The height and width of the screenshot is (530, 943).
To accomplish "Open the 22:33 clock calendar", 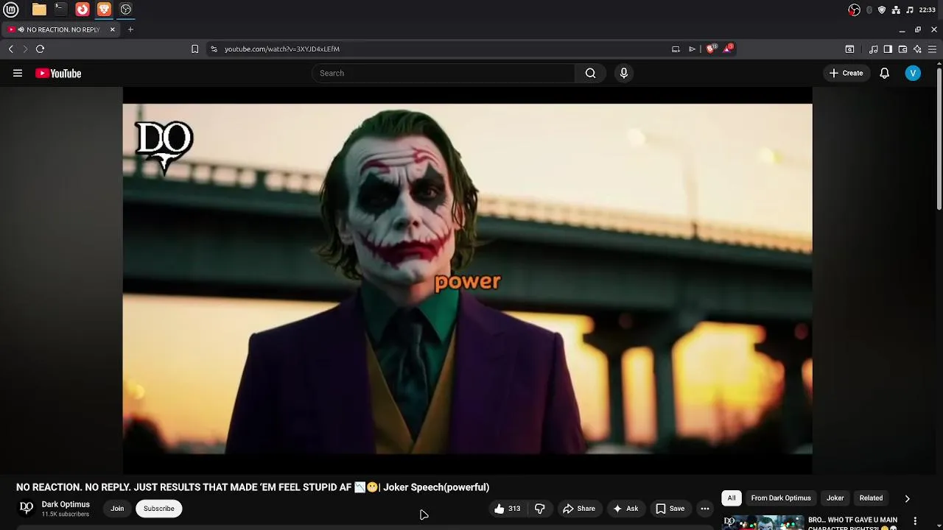I will [x=928, y=10].
